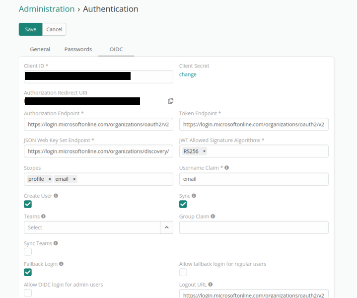Click the change link for Client Secret

click(x=188, y=74)
